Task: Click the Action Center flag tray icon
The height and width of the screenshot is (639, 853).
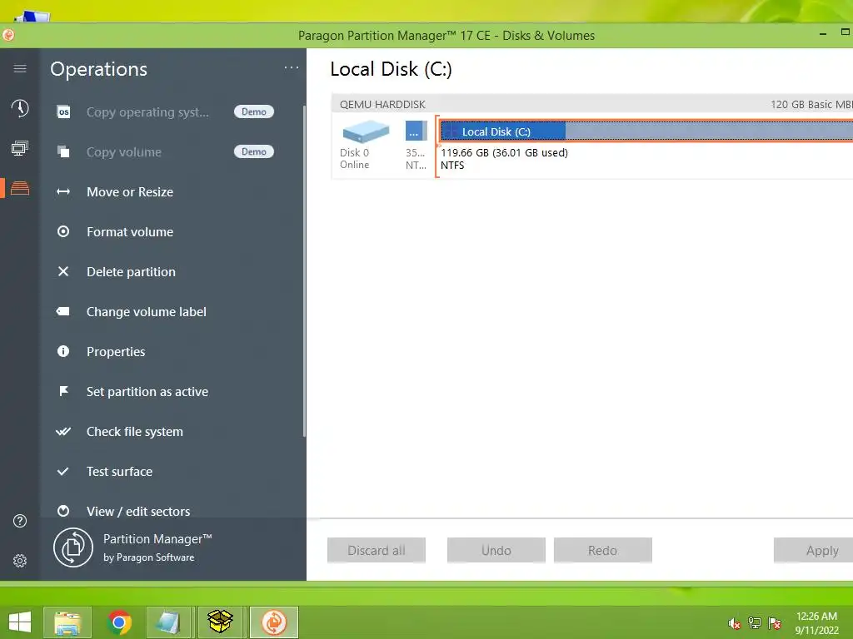Action: click(775, 623)
